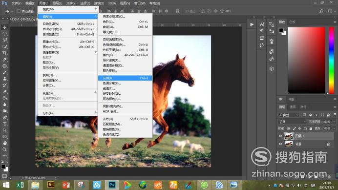Select the Zoom magnifier tool
338x190 pixels.
pos(4,149)
